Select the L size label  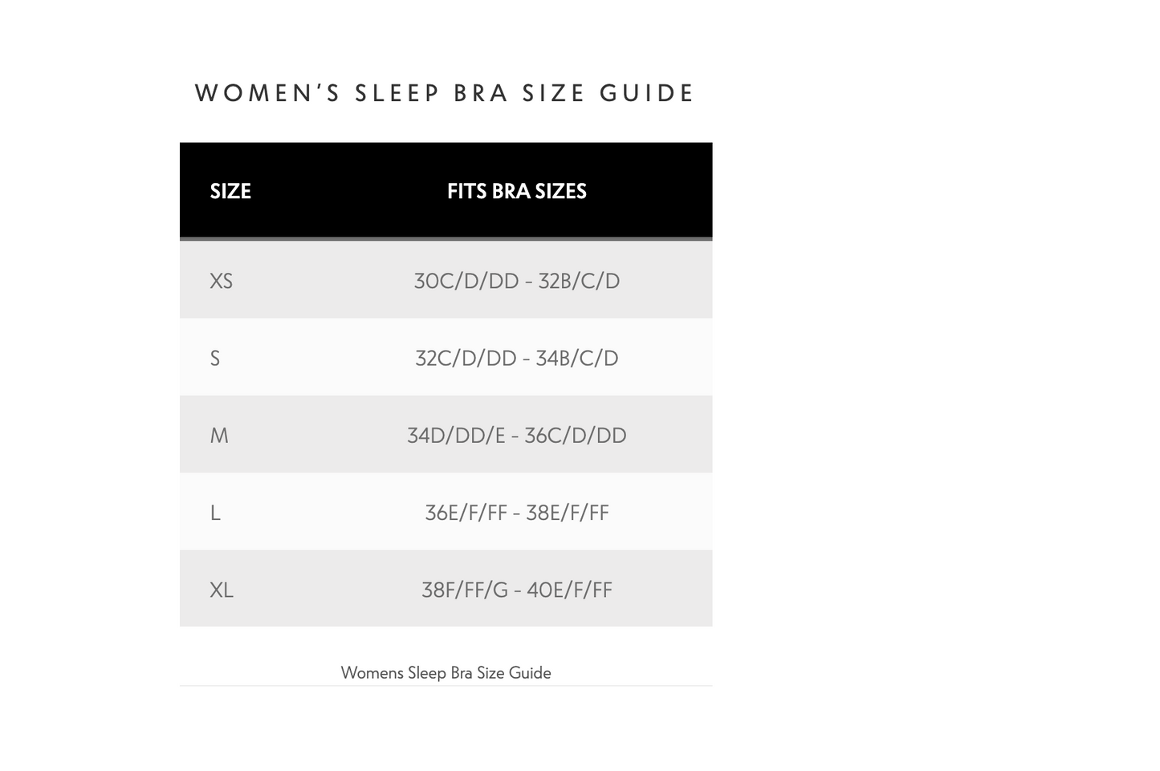(x=215, y=513)
